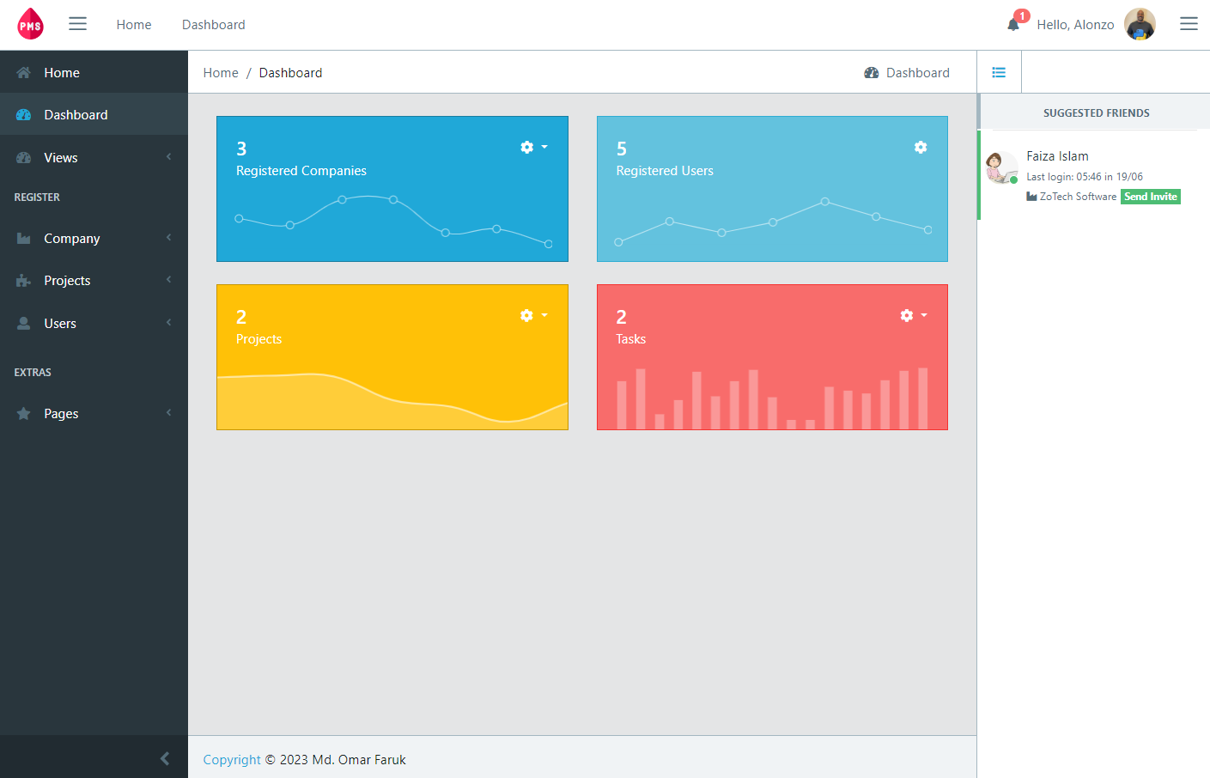Screen dimensions: 1210x778
Task: Click the Copyright link in footer
Action: click(232, 760)
